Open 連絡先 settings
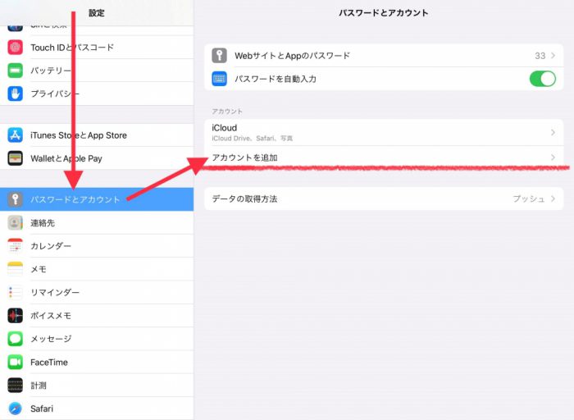 point(97,222)
